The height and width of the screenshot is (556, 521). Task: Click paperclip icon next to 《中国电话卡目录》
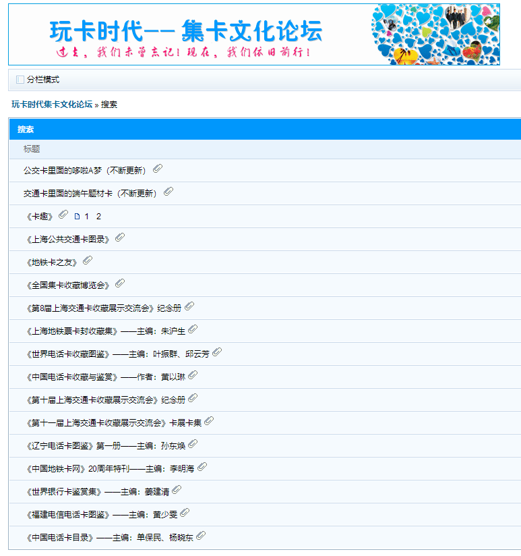click(201, 536)
